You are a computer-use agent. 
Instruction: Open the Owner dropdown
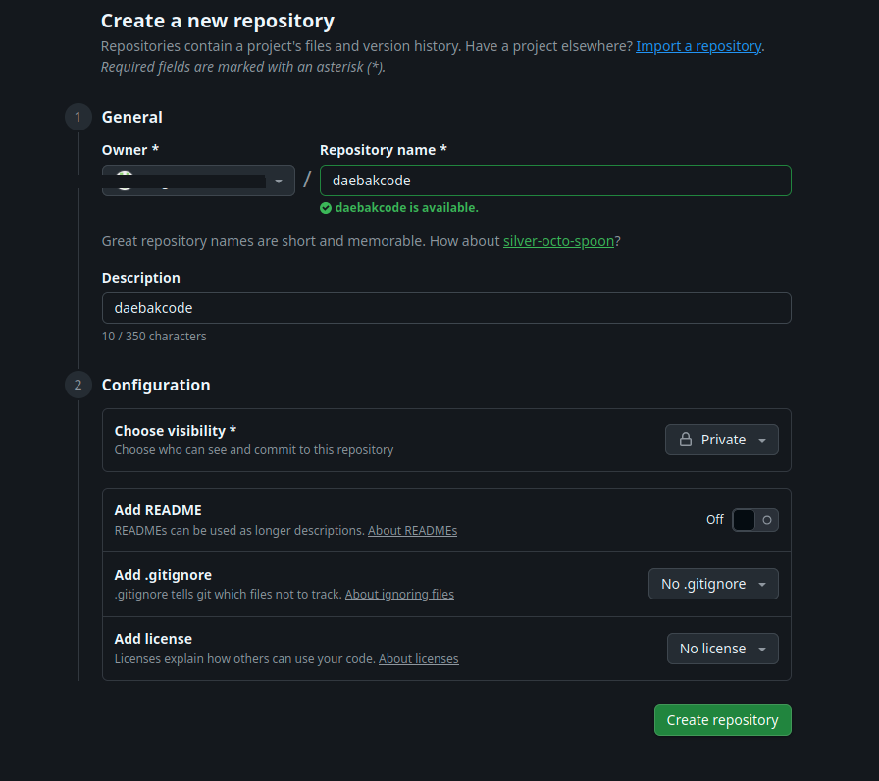tap(198, 181)
